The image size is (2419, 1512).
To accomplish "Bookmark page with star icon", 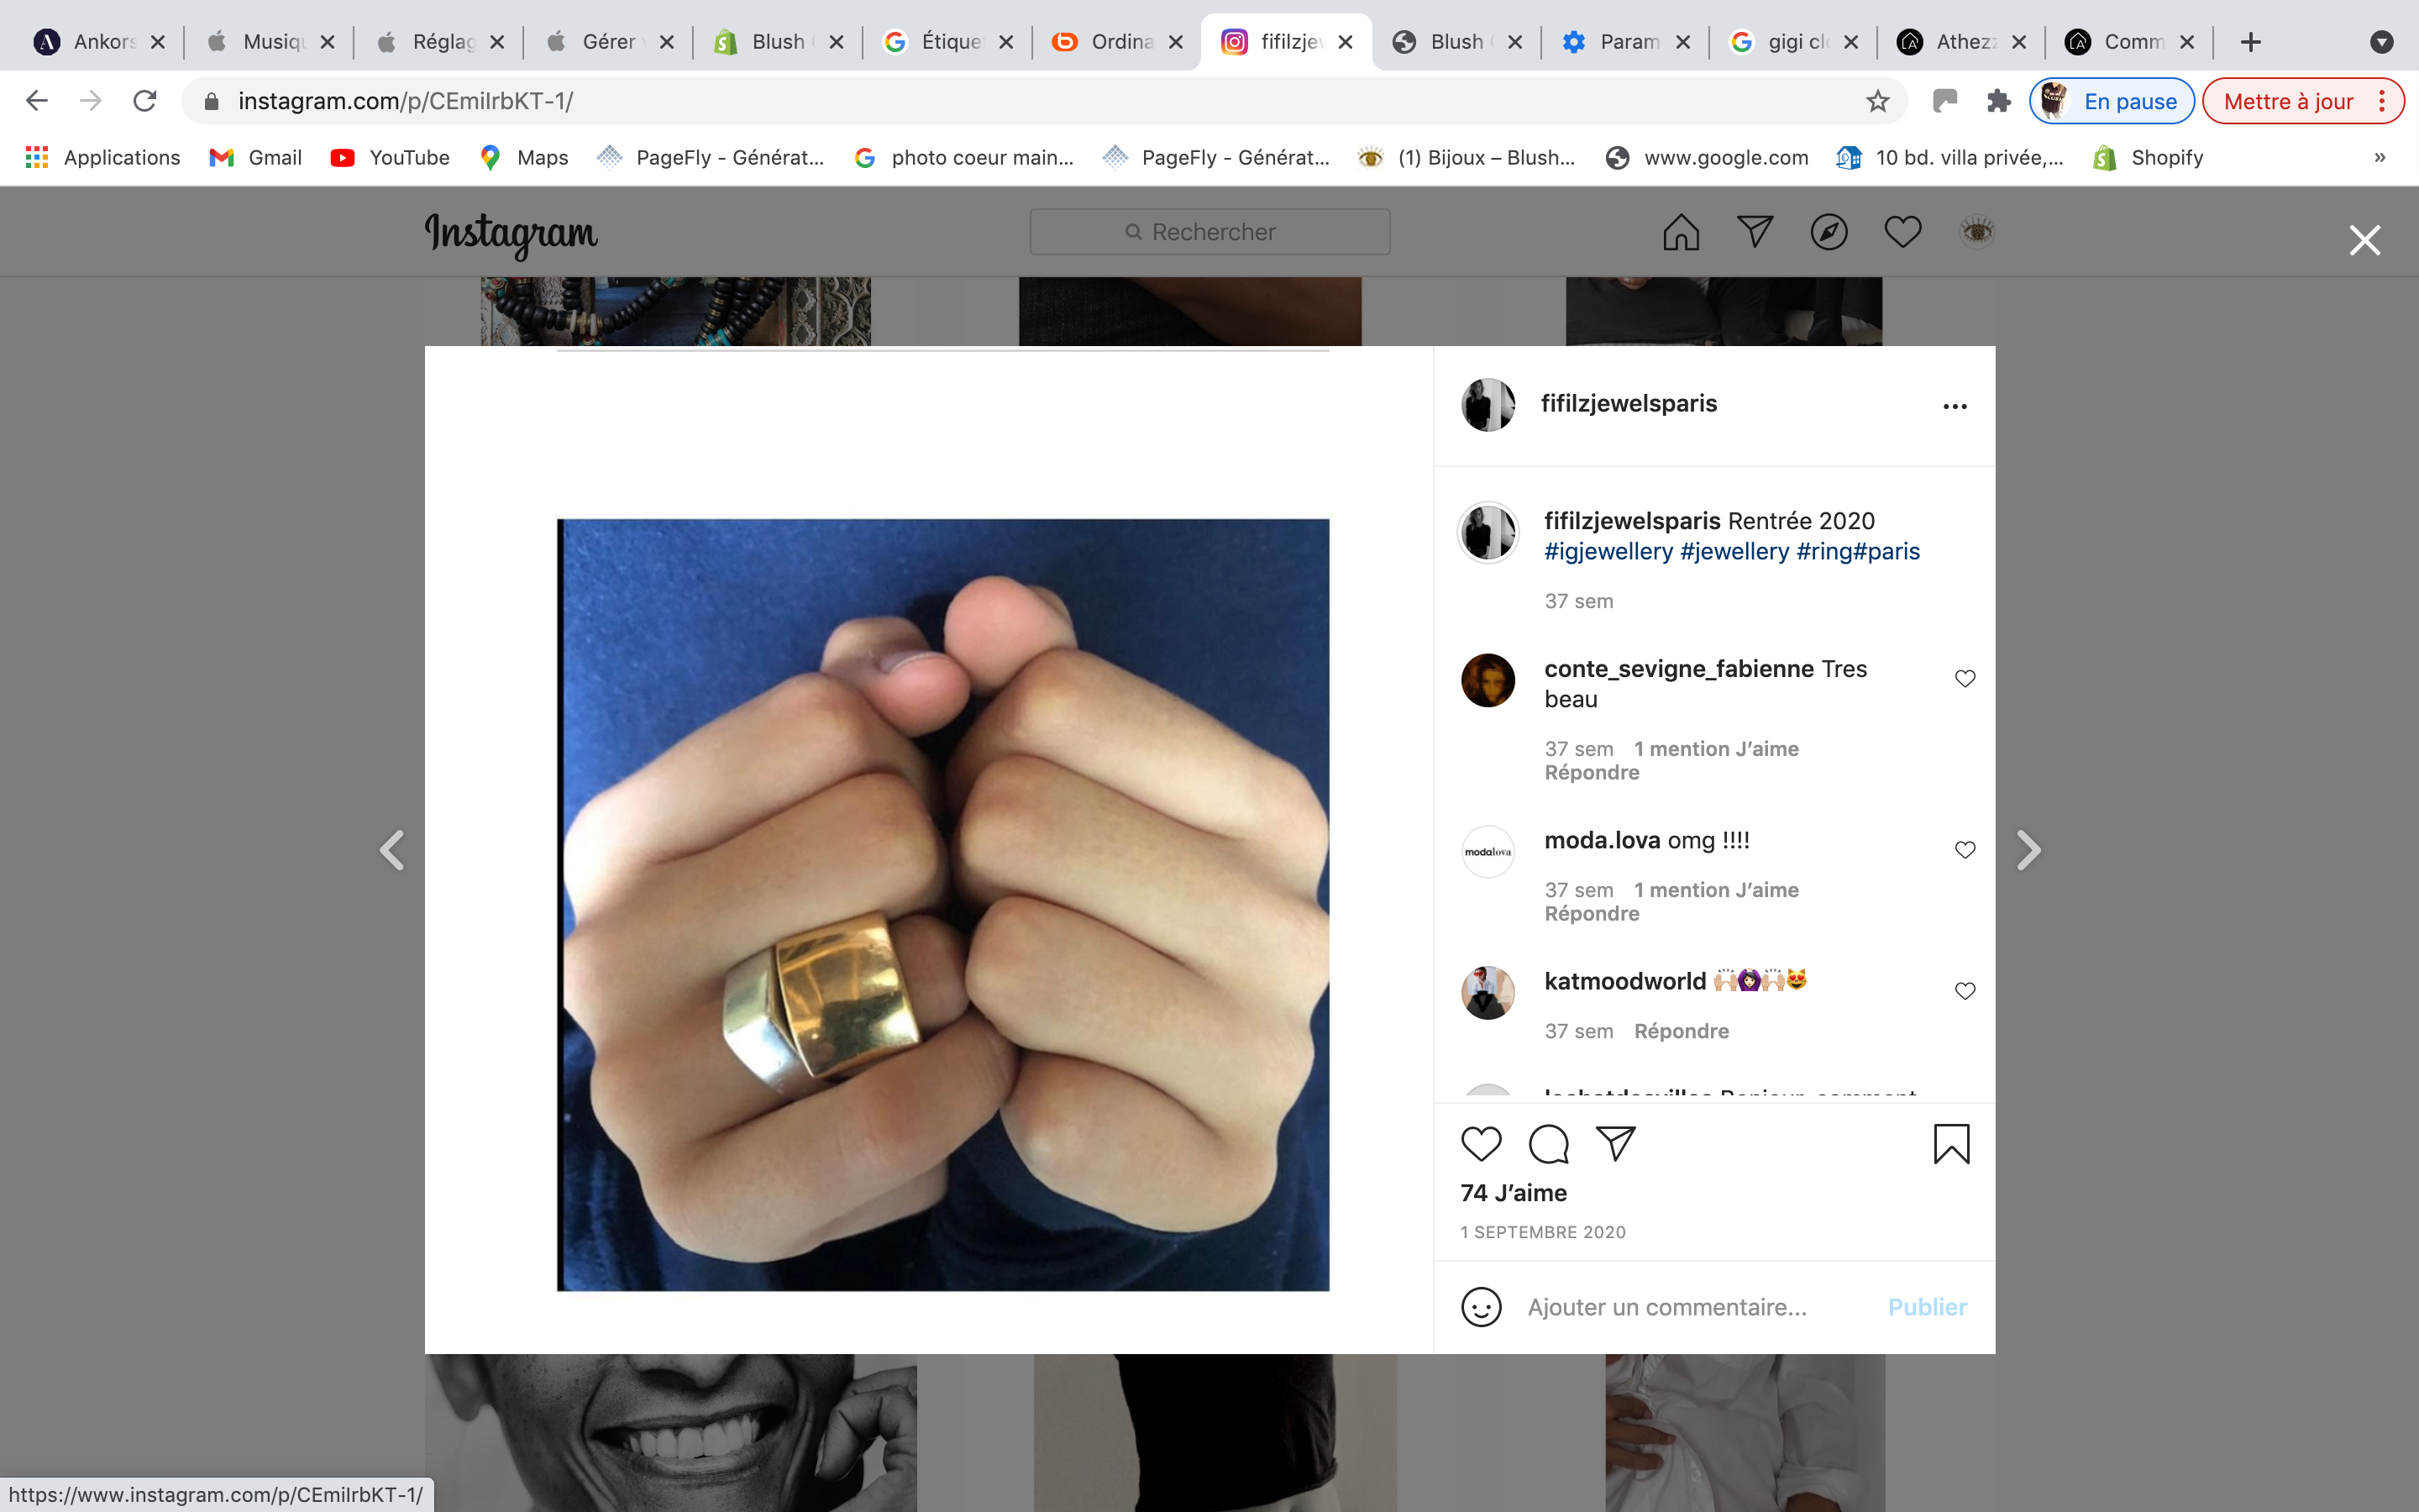I will click(x=1877, y=101).
